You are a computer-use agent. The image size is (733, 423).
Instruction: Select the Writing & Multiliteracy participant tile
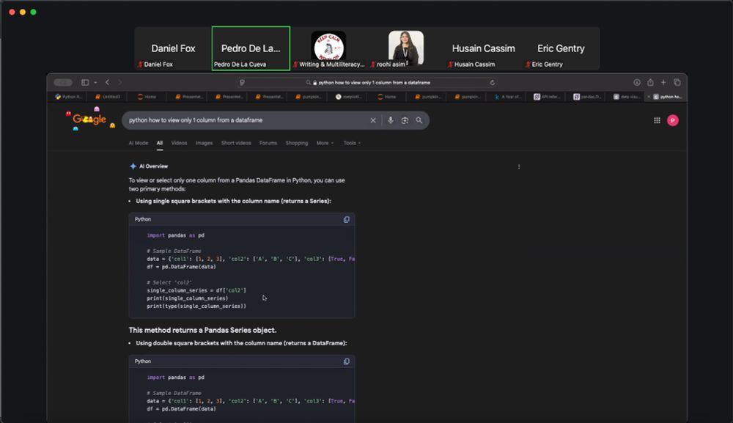click(x=328, y=48)
